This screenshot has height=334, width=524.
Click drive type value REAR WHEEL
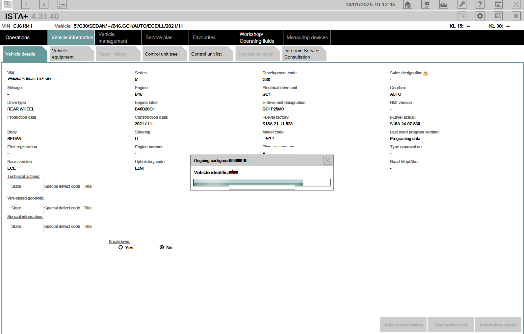(x=21, y=109)
